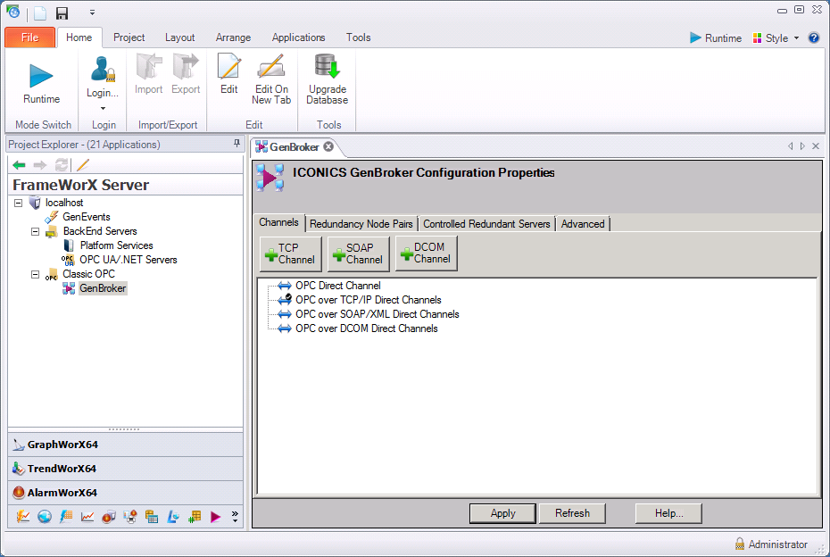Show more applications via overflow chevron
The image size is (830, 557).
235,516
